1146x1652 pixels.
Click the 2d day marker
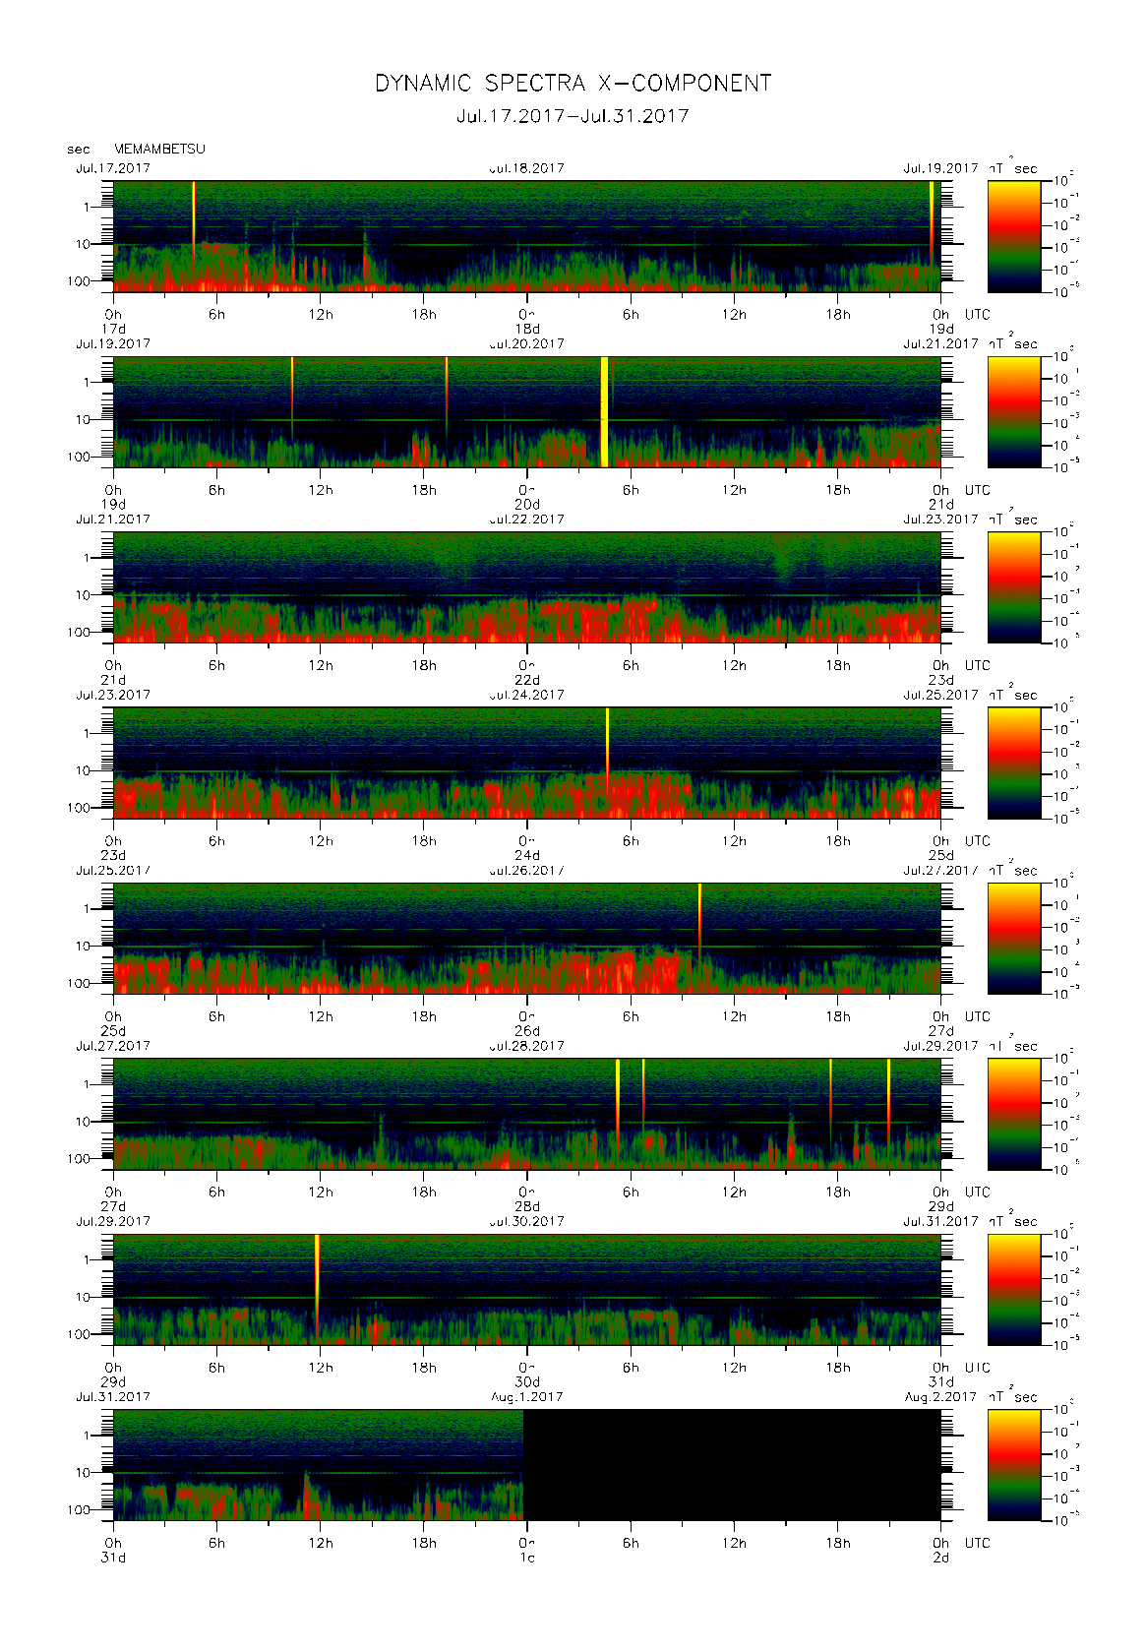(941, 1558)
